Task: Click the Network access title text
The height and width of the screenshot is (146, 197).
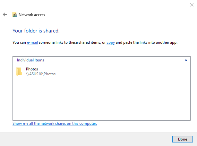Action: click(x=32, y=15)
